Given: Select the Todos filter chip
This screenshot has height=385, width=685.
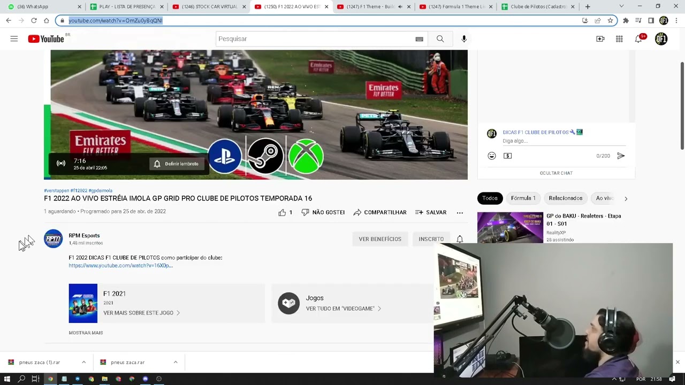Looking at the screenshot, I should [490, 198].
